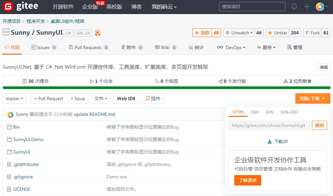Click the + Issue button
Image resolution: width=333 pixels, height=196 pixels.
[x=77, y=98]
